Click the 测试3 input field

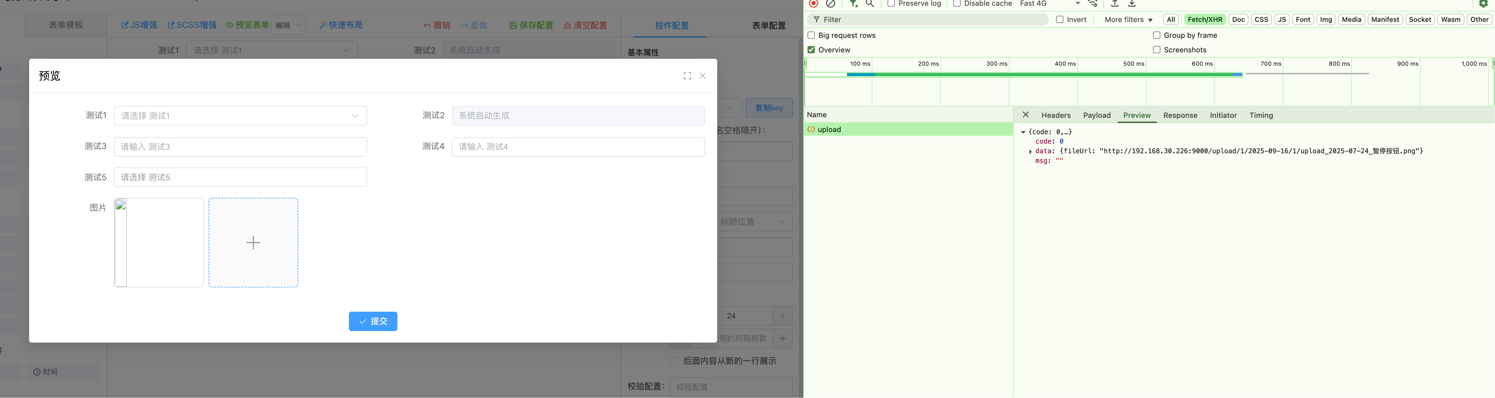(240, 147)
